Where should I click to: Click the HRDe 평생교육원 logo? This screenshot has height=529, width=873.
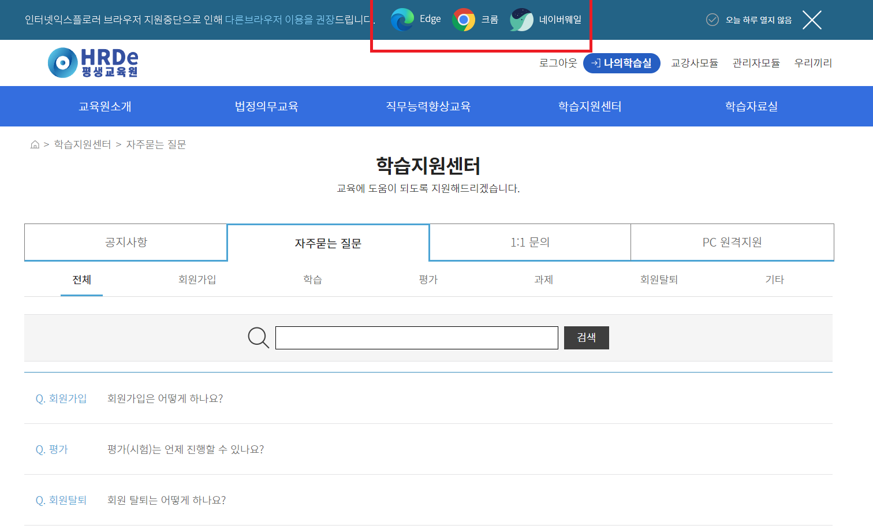click(x=94, y=62)
